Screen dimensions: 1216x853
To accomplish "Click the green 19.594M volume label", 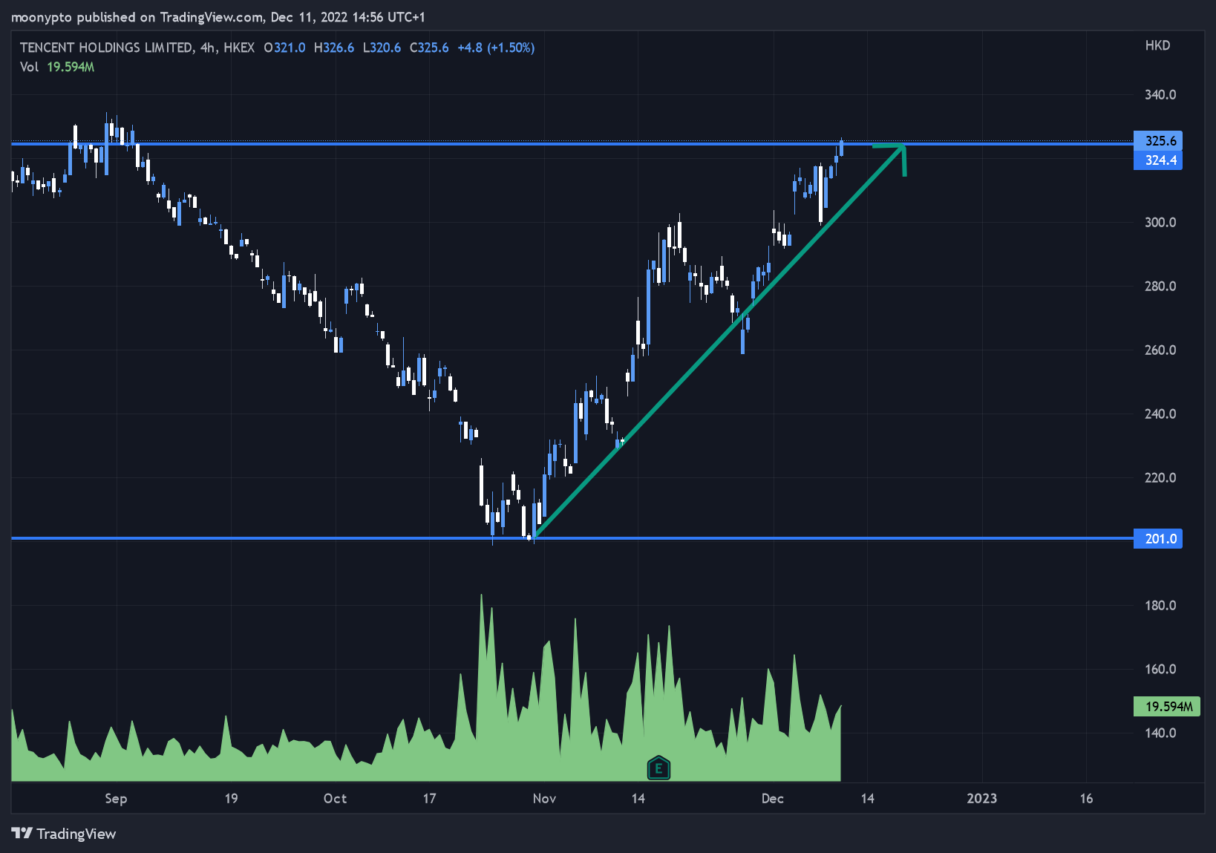I will [1167, 707].
